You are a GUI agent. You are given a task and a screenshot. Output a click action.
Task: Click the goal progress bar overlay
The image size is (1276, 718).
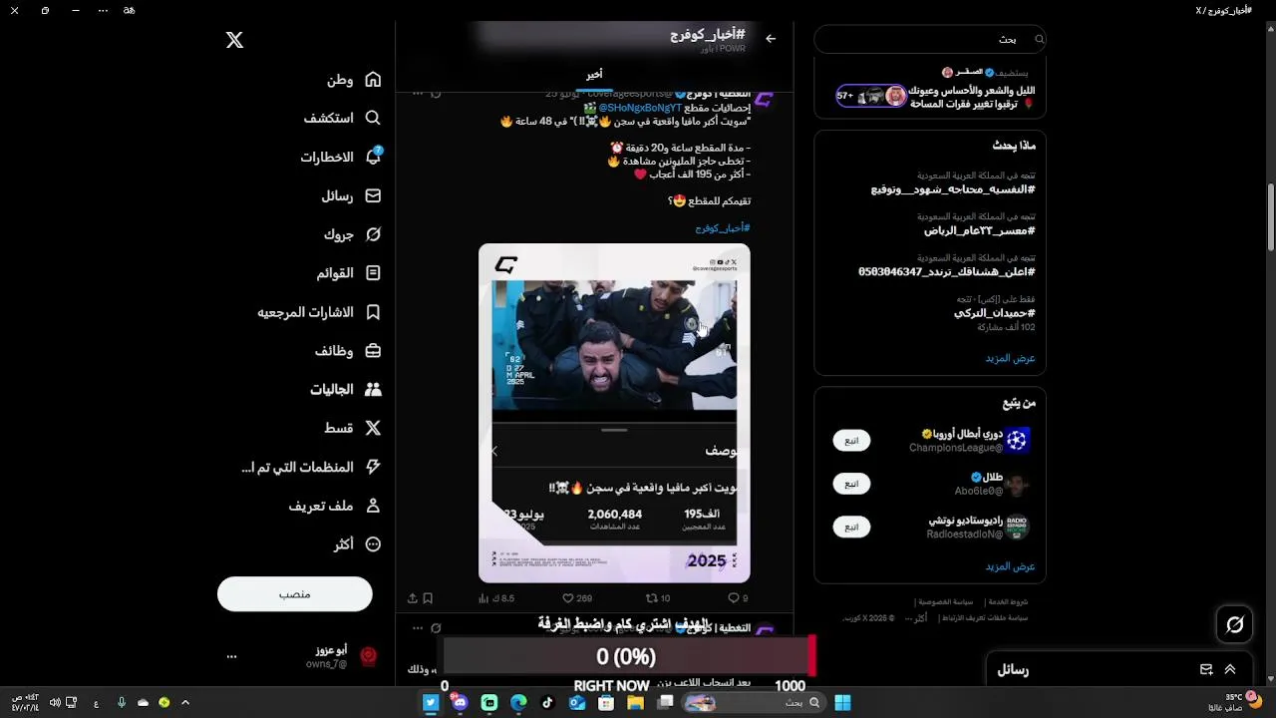(x=630, y=657)
